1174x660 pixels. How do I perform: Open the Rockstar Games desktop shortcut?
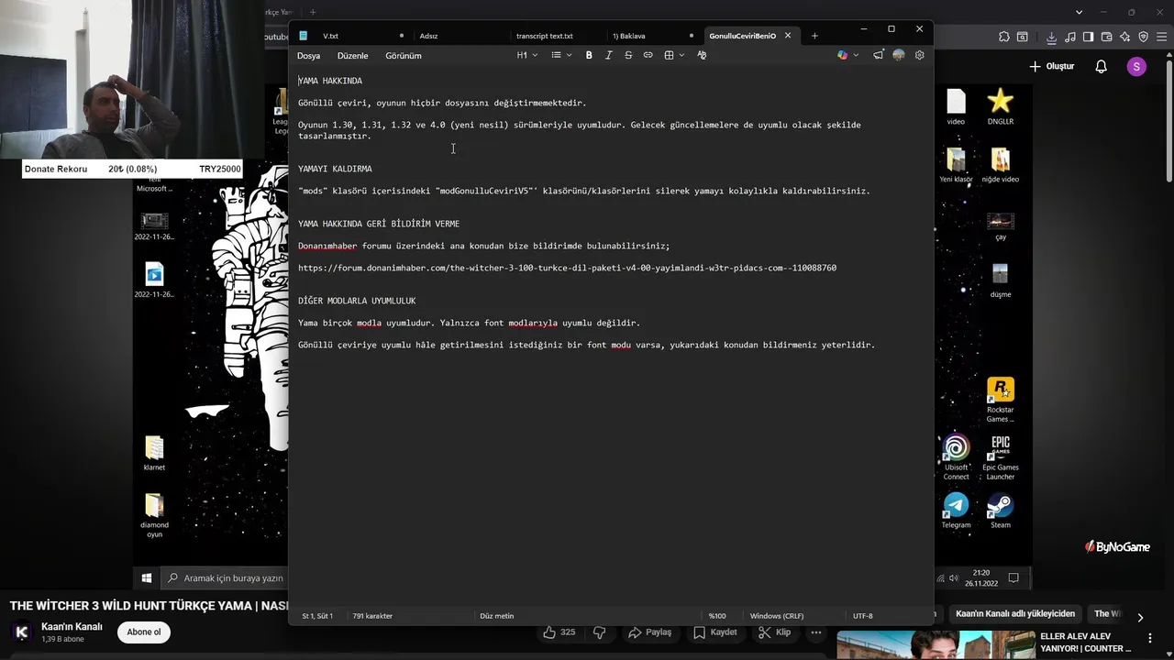point(1000,400)
